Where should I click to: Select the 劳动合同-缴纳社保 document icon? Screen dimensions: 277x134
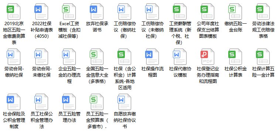[14, 57]
